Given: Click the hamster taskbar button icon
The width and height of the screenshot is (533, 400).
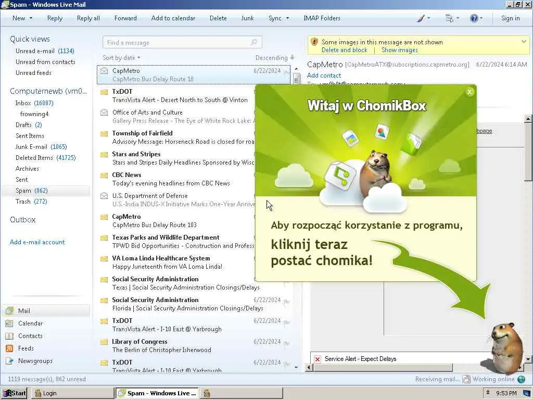Looking at the screenshot, I should tap(207, 393).
